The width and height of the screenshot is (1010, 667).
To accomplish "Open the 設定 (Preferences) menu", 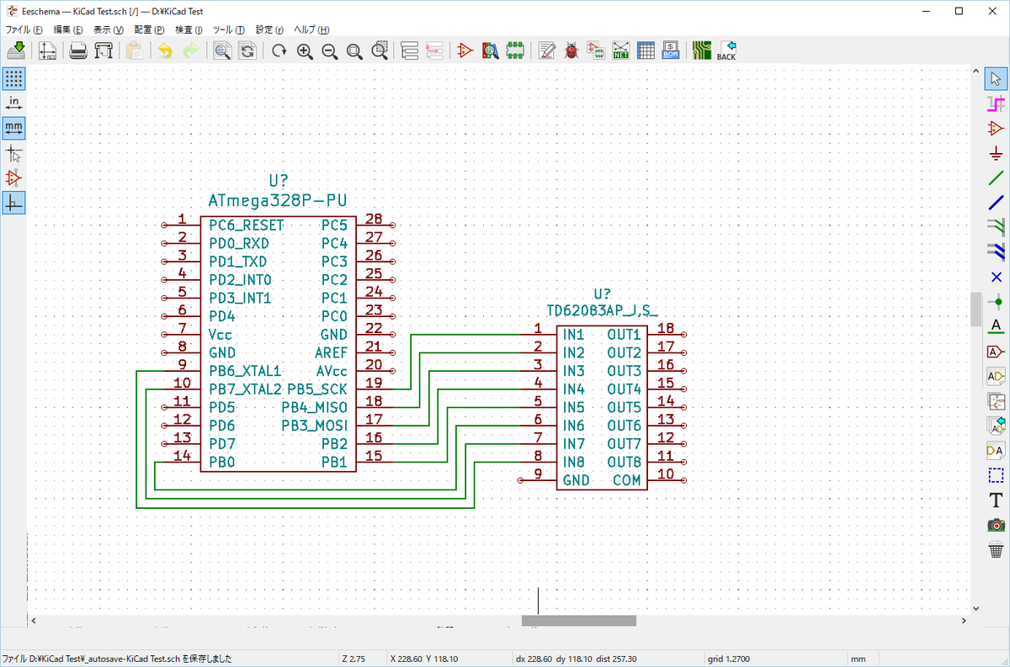I will (269, 29).
